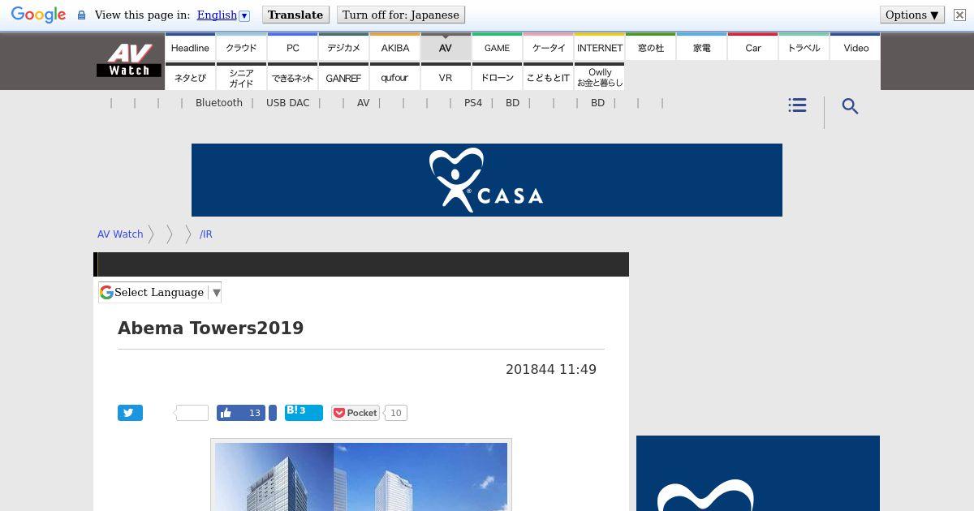Open the 窓の杜 tab
Viewport: 974px width, 511px height.
pos(651,47)
